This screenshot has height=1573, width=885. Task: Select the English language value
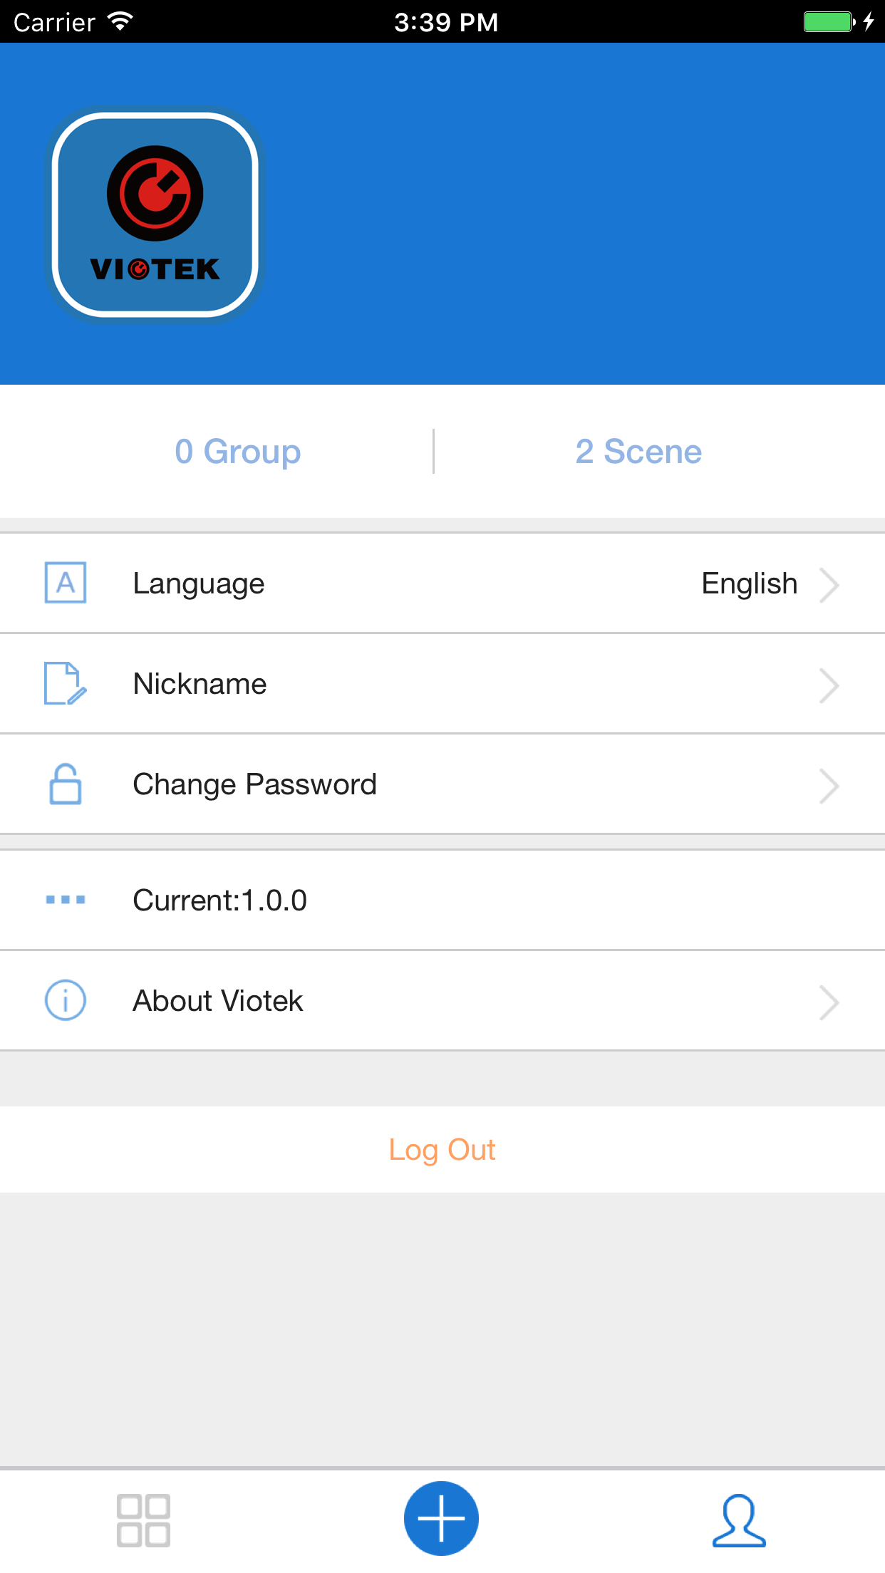749,583
